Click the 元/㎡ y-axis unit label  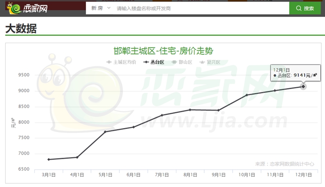[13, 123]
